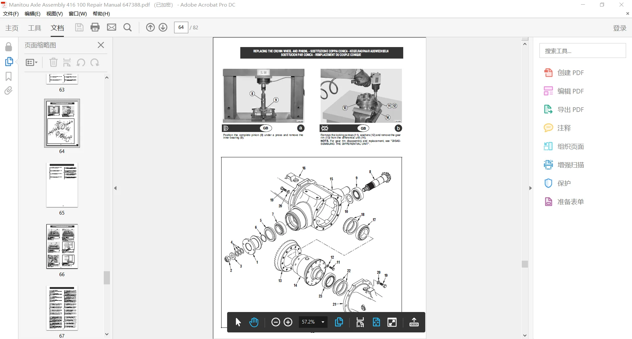Click the page number input field

click(181, 27)
